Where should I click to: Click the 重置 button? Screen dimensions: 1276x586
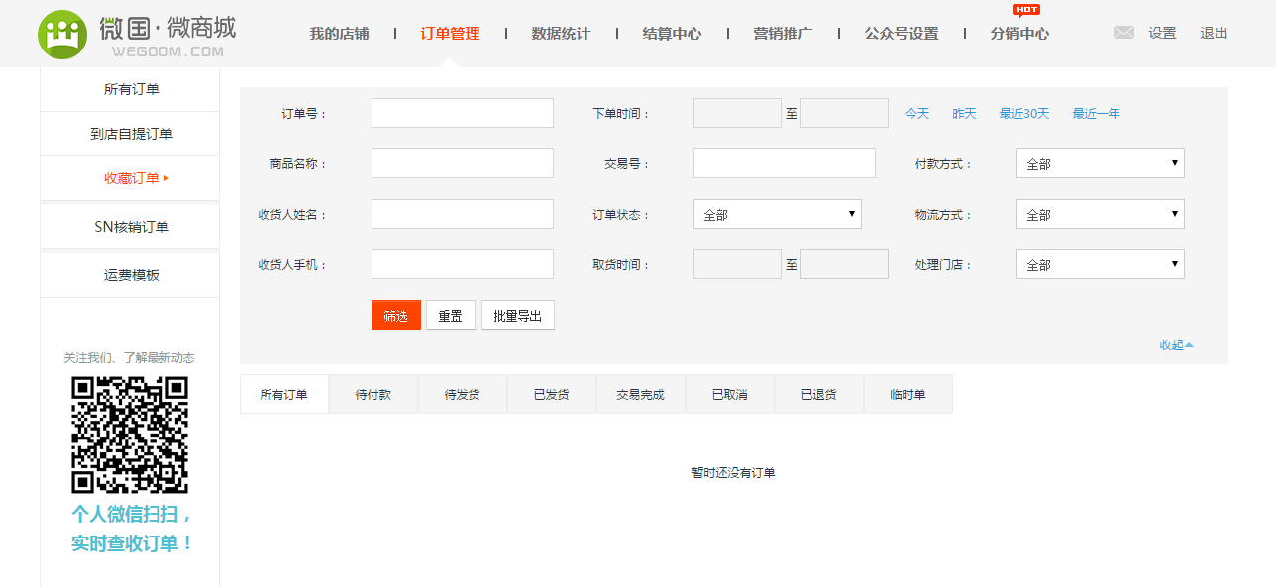click(x=451, y=315)
